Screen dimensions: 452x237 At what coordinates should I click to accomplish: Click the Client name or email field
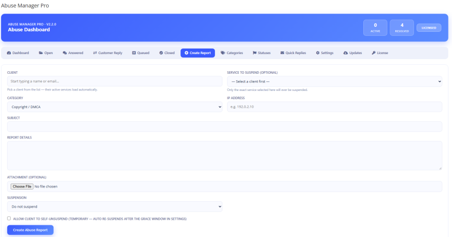[x=115, y=81]
